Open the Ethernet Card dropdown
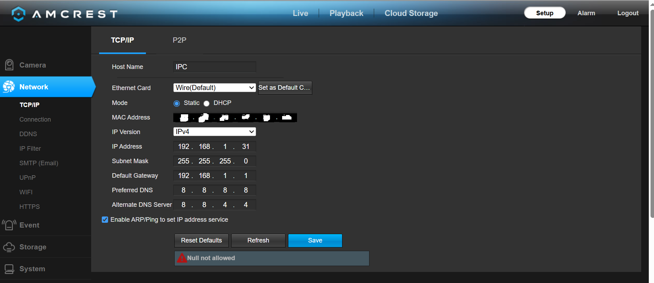The image size is (654, 283). (215, 88)
